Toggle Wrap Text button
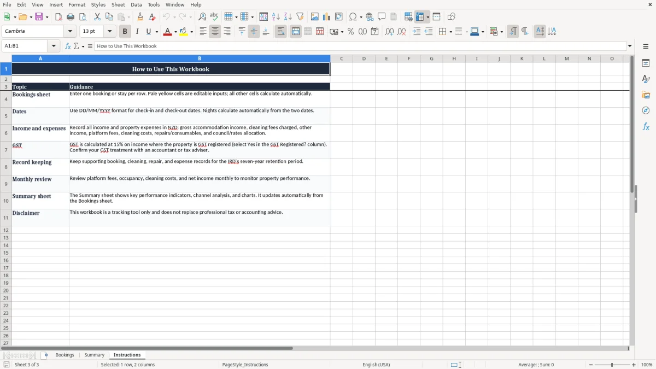656x369 pixels. pos(281,32)
